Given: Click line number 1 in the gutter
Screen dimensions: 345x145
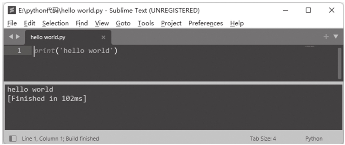Looking at the screenshot, I should (19, 50).
